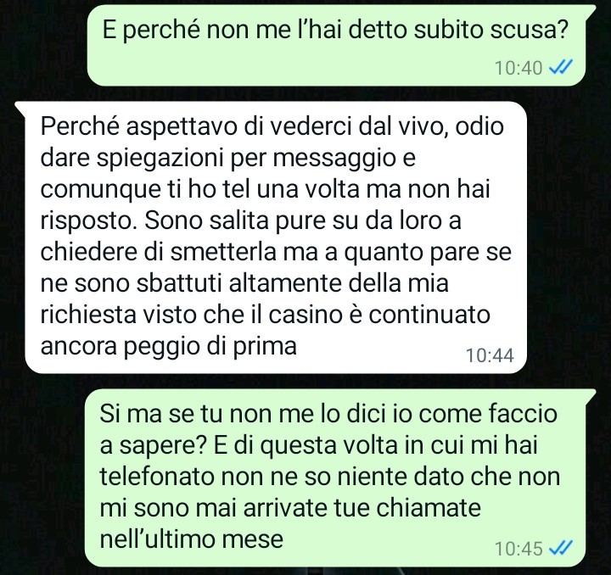Viewport: 611px width, 575px height.
Task: Click the 10:44 timestamp on received message
Action: [490, 355]
